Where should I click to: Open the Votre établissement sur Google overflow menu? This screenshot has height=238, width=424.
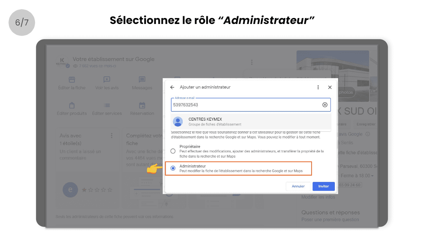click(252, 62)
